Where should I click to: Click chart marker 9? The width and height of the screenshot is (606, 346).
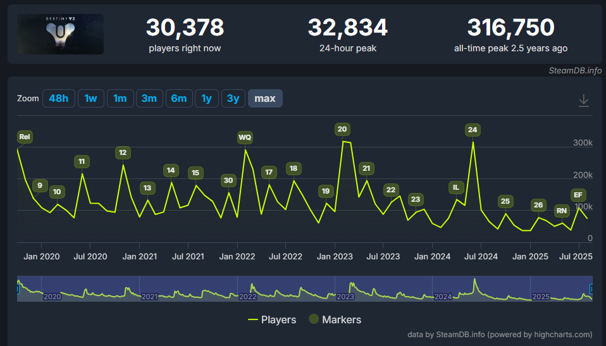[40, 185]
